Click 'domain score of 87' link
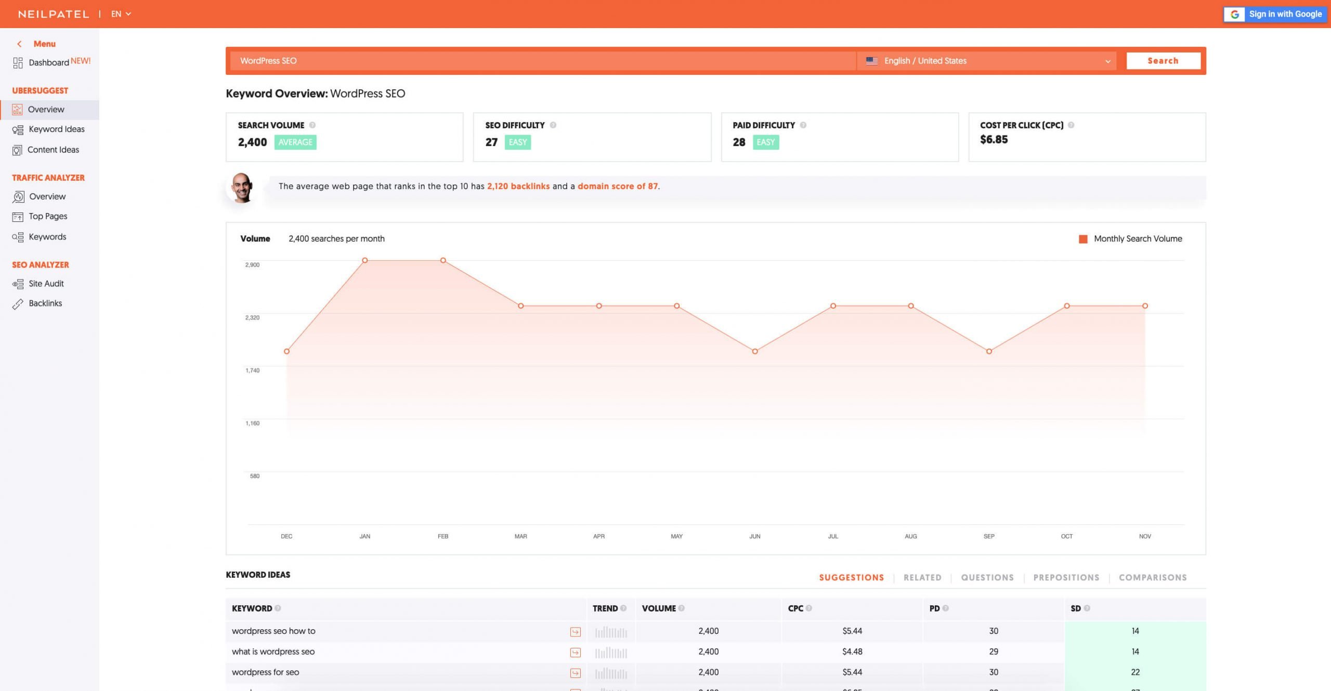1331x691 pixels. tap(618, 186)
